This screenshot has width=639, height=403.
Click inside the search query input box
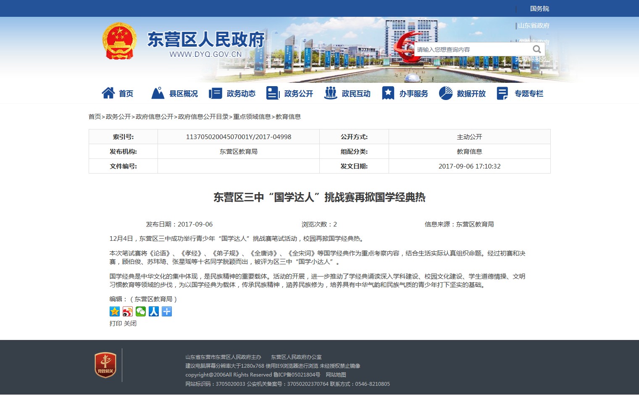point(471,50)
